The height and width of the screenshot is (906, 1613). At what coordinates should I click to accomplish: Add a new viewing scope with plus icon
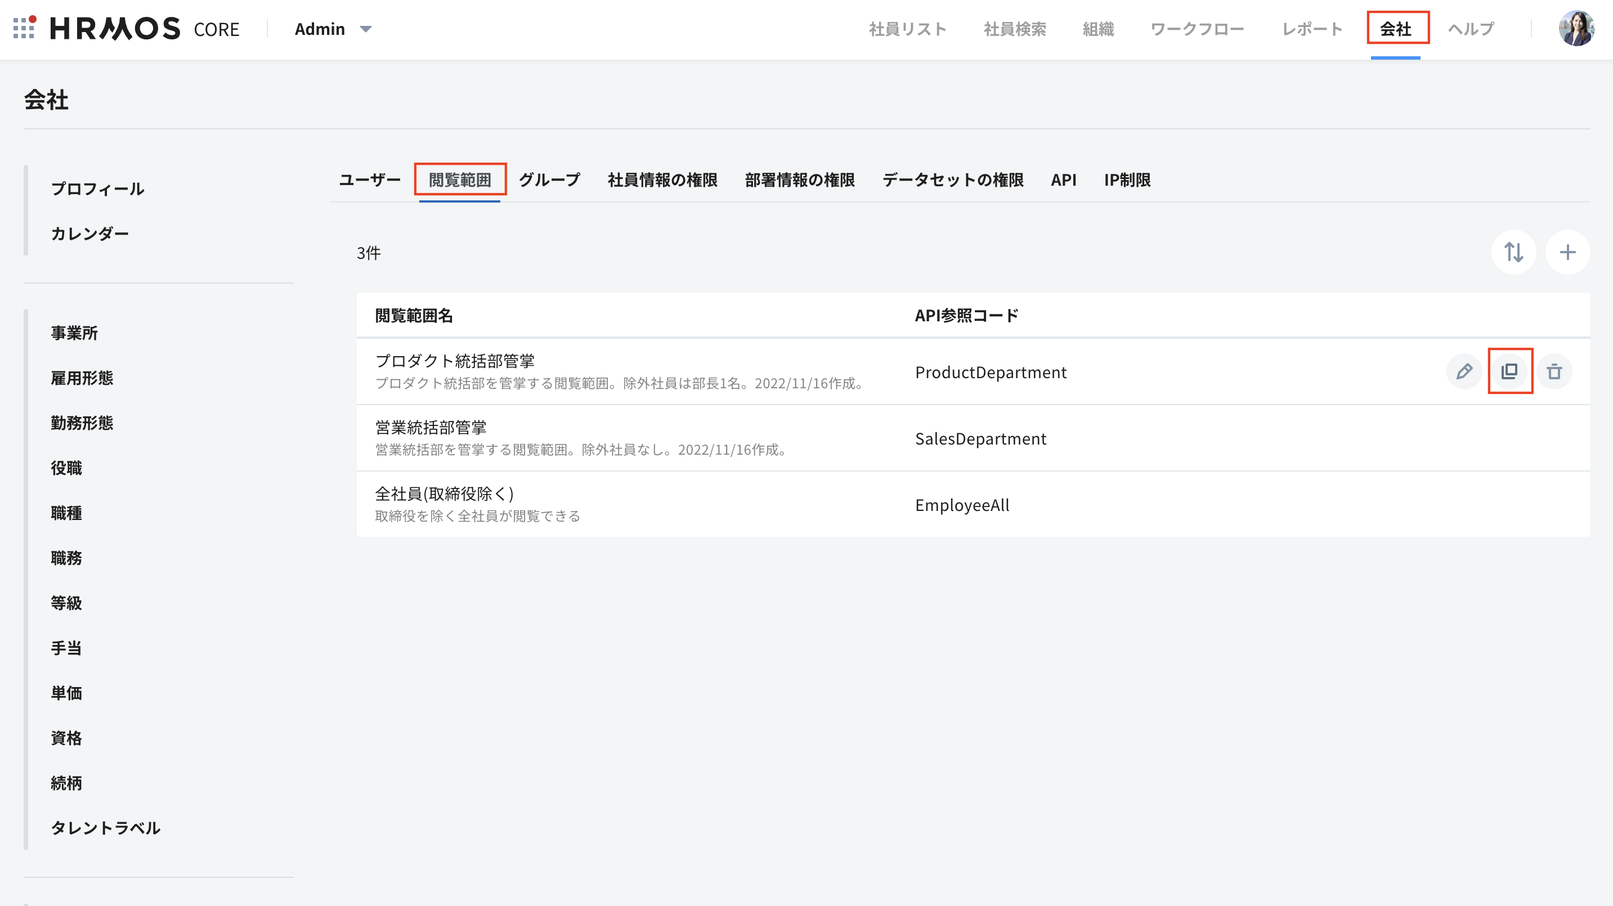click(1567, 252)
